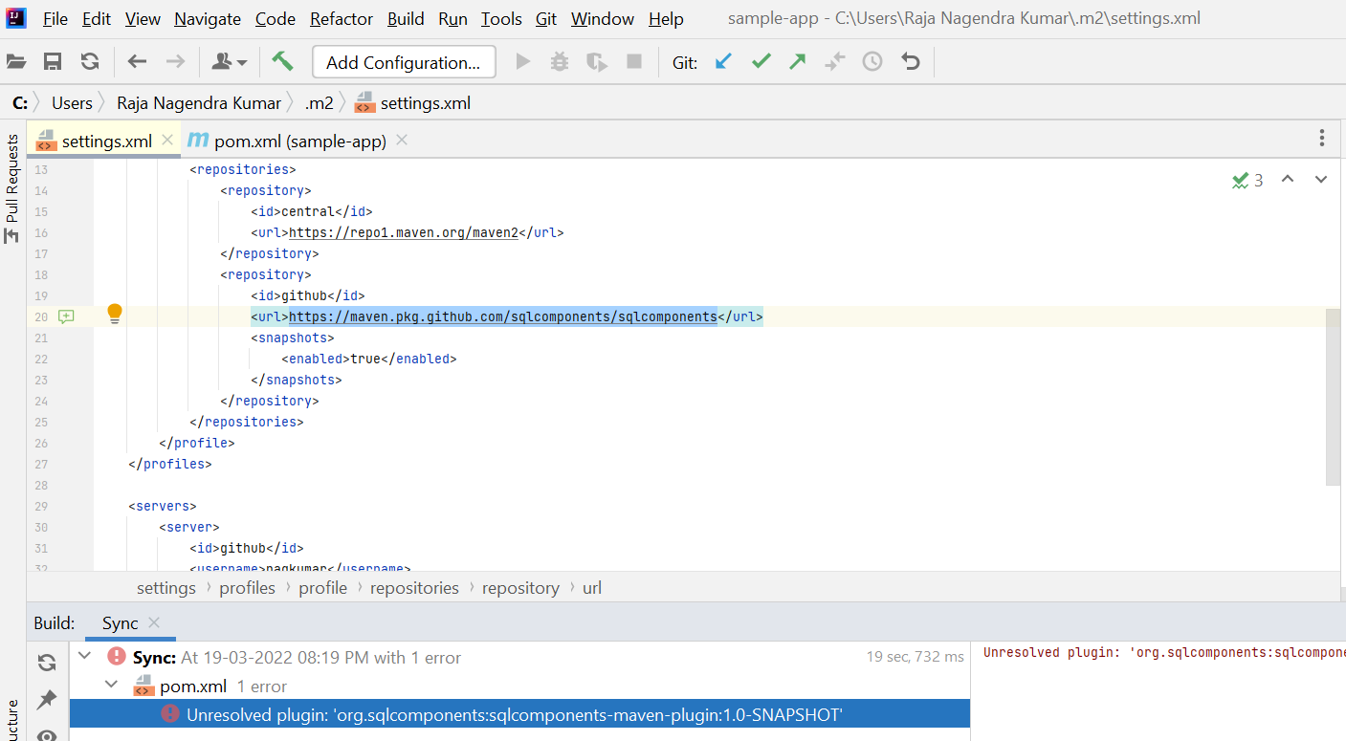Click settings.xml in navigation bar

413,103
